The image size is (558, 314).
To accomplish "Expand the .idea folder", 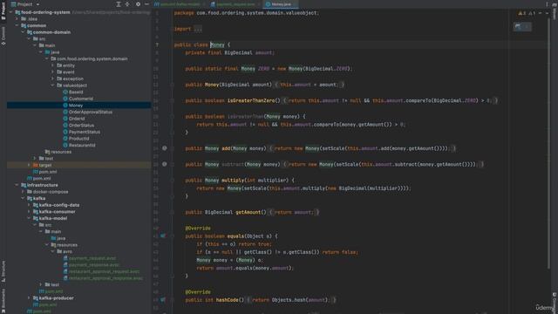I will point(17,19).
